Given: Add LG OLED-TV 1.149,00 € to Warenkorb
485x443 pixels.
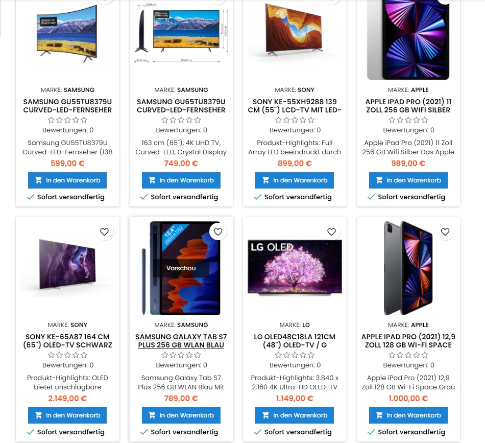Looking at the screenshot, I should pyautogui.click(x=295, y=415).
